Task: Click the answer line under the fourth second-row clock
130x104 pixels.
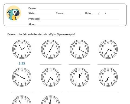Action: [x=108, y=92]
